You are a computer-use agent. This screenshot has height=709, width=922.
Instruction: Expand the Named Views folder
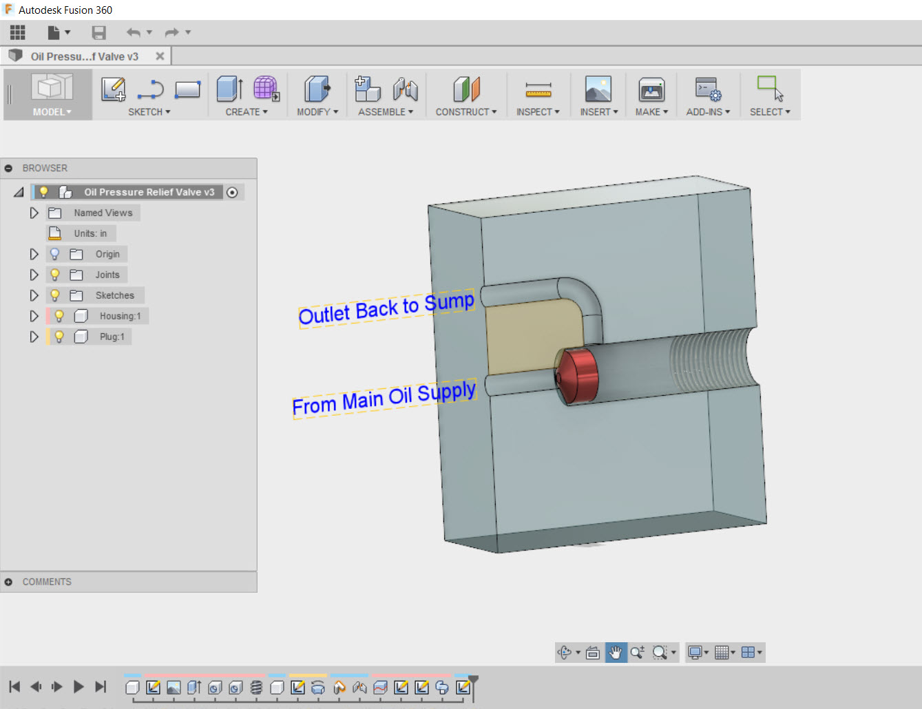tap(34, 212)
